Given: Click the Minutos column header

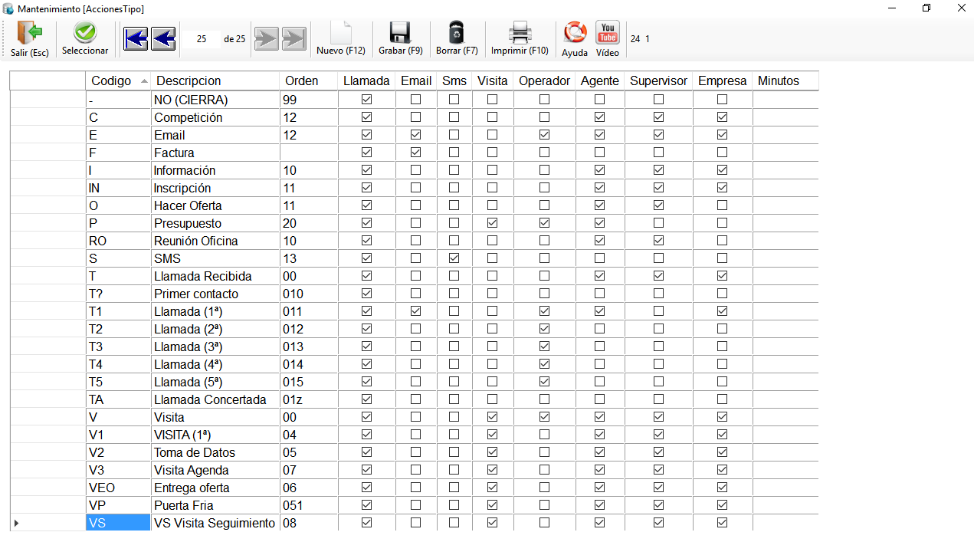Looking at the screenshot, I should tap(785, 80).
